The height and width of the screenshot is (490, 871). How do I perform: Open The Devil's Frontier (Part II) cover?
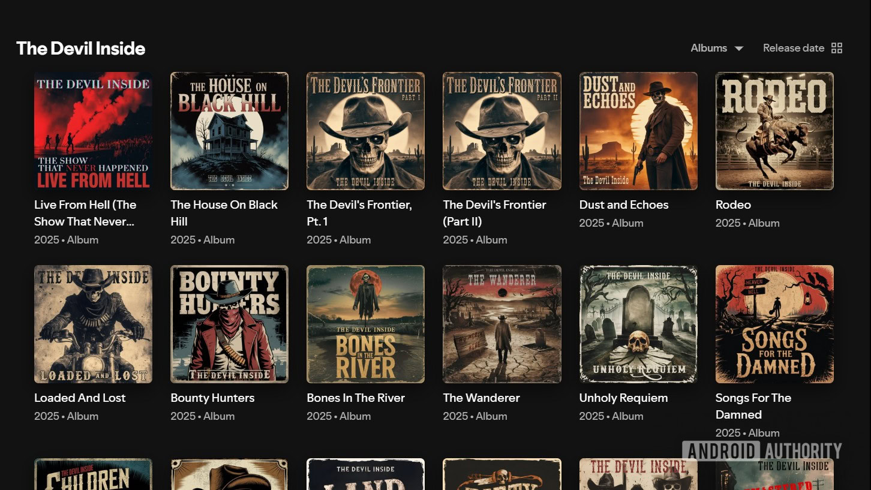(x=501, y=131)
